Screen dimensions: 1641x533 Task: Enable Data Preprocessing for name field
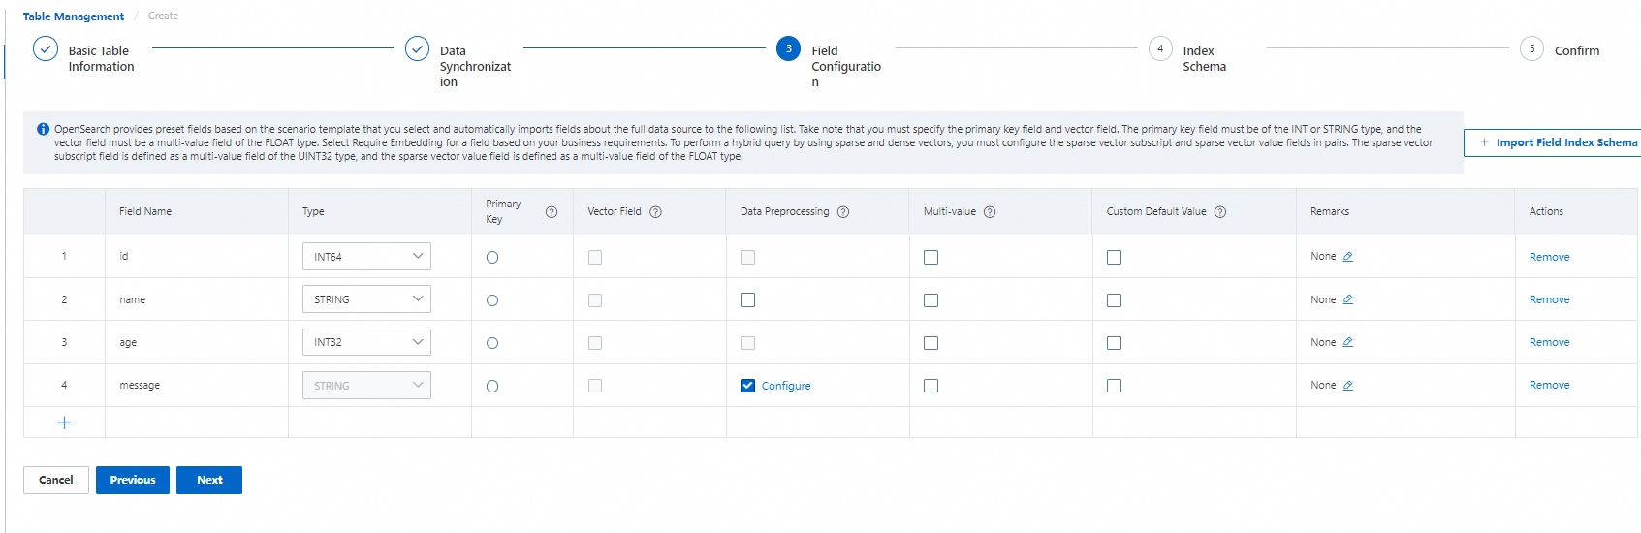click(x=747, y=300)
